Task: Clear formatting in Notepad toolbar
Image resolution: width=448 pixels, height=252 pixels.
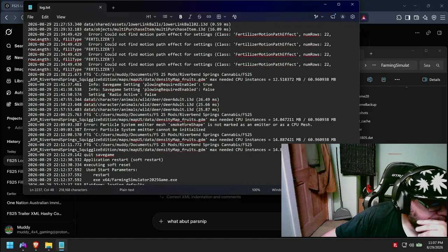Action: (234, 17)
